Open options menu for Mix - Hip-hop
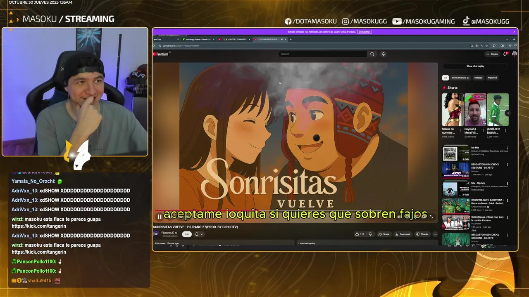This screenshot has width=529, height=297. pyautogui.click(x=508, y=183)
